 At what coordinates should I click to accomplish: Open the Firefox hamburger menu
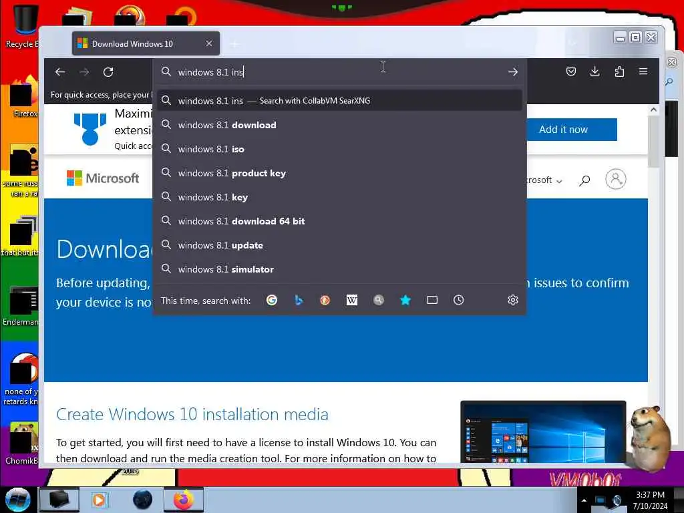(x=643, y=71)
